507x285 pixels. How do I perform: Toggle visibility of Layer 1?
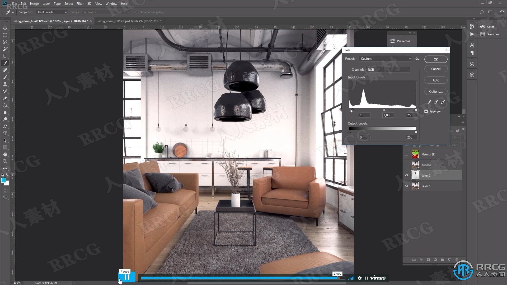tap(407, 186)
